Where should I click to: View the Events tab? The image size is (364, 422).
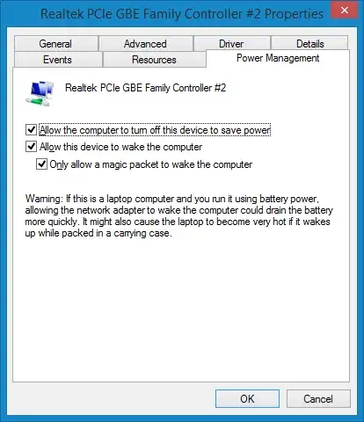(x=58, y=60)
